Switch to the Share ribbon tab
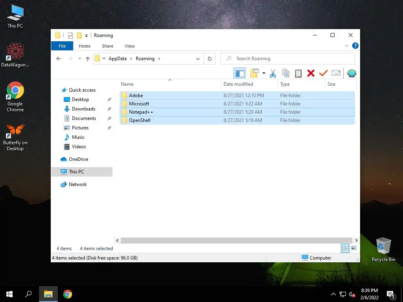Viewport: 403px width, 302px height. [107, 46]
